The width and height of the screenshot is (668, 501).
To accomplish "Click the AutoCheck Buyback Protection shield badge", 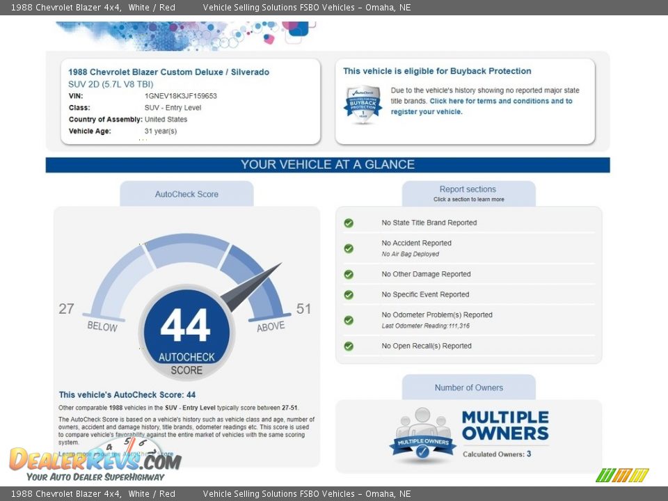I will tap(363, 104).
